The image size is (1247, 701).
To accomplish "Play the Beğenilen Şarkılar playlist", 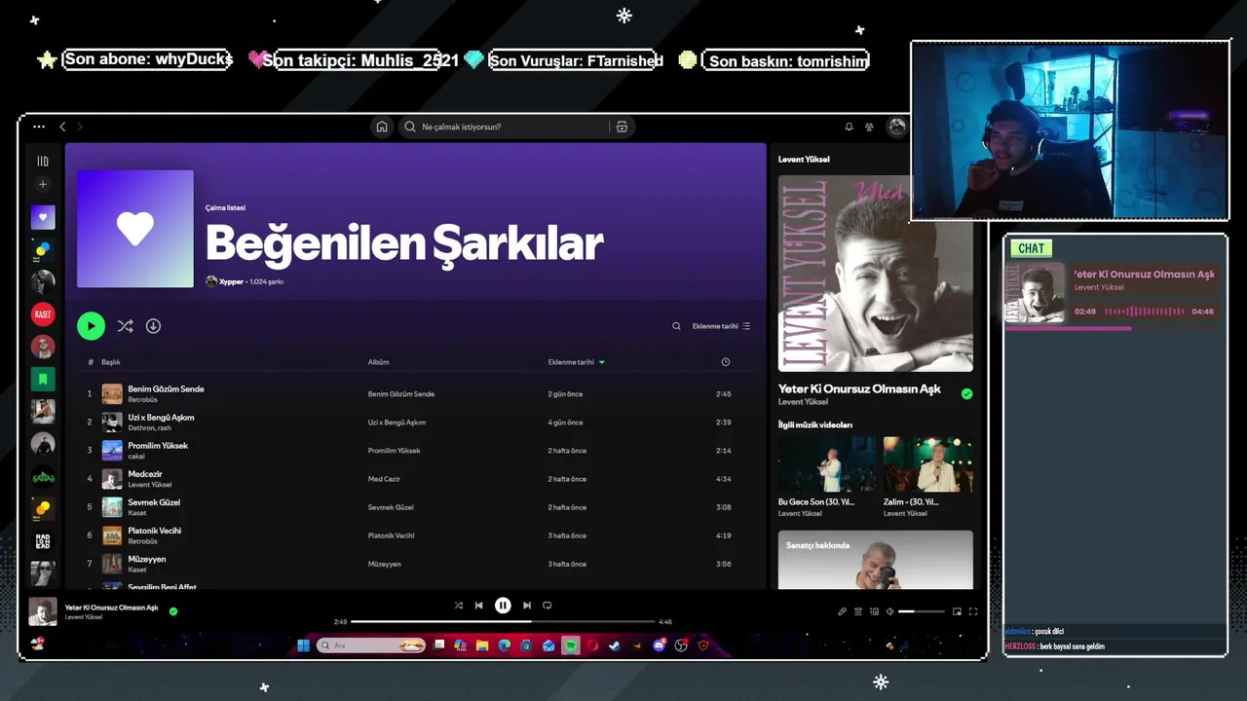I will click(91, 326).
